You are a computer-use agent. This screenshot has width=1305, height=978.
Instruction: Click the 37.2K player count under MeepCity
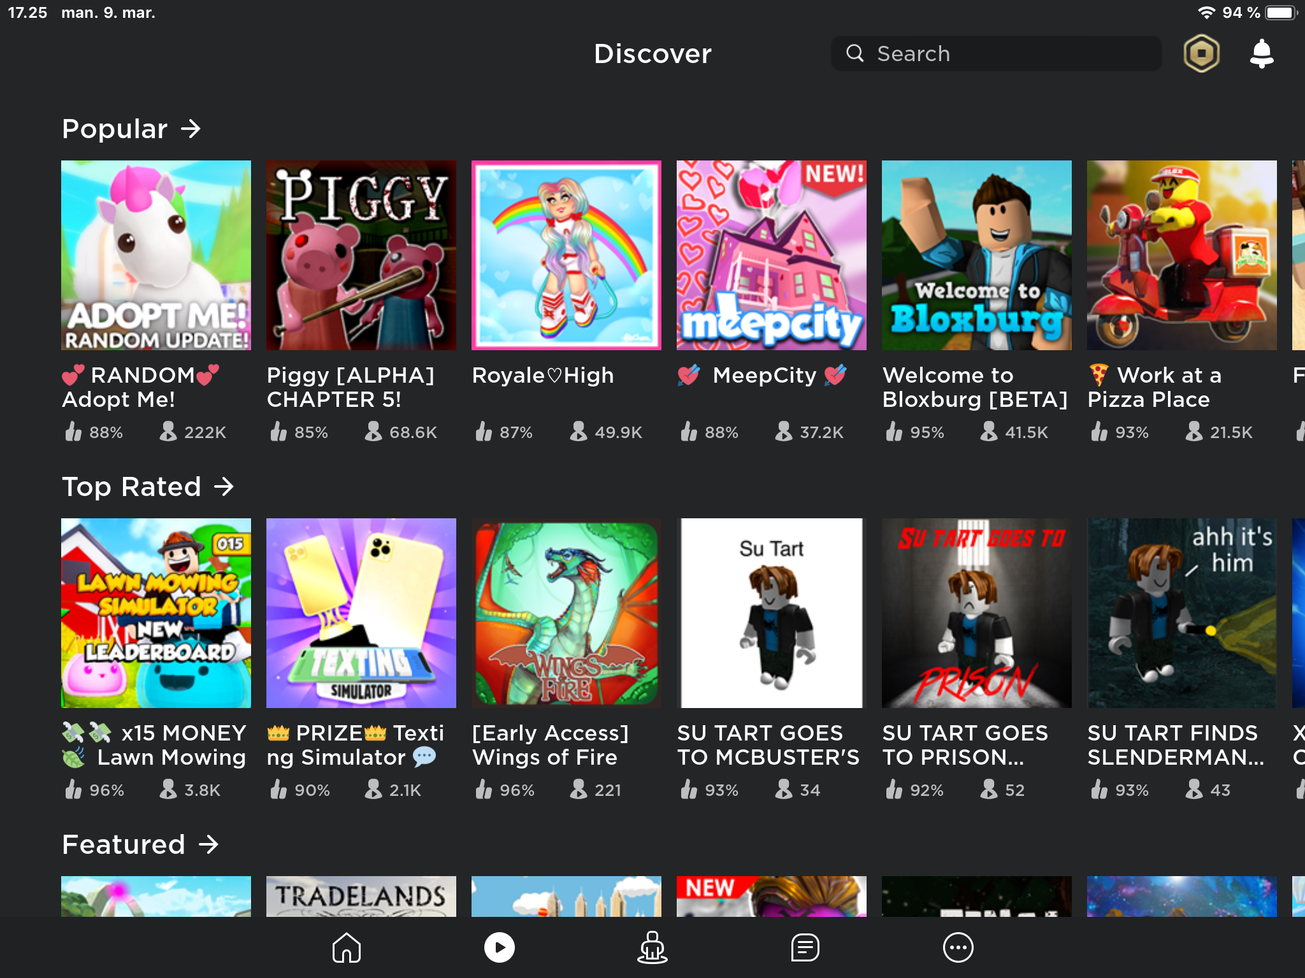pyautogui.click(x=809, y=432)
